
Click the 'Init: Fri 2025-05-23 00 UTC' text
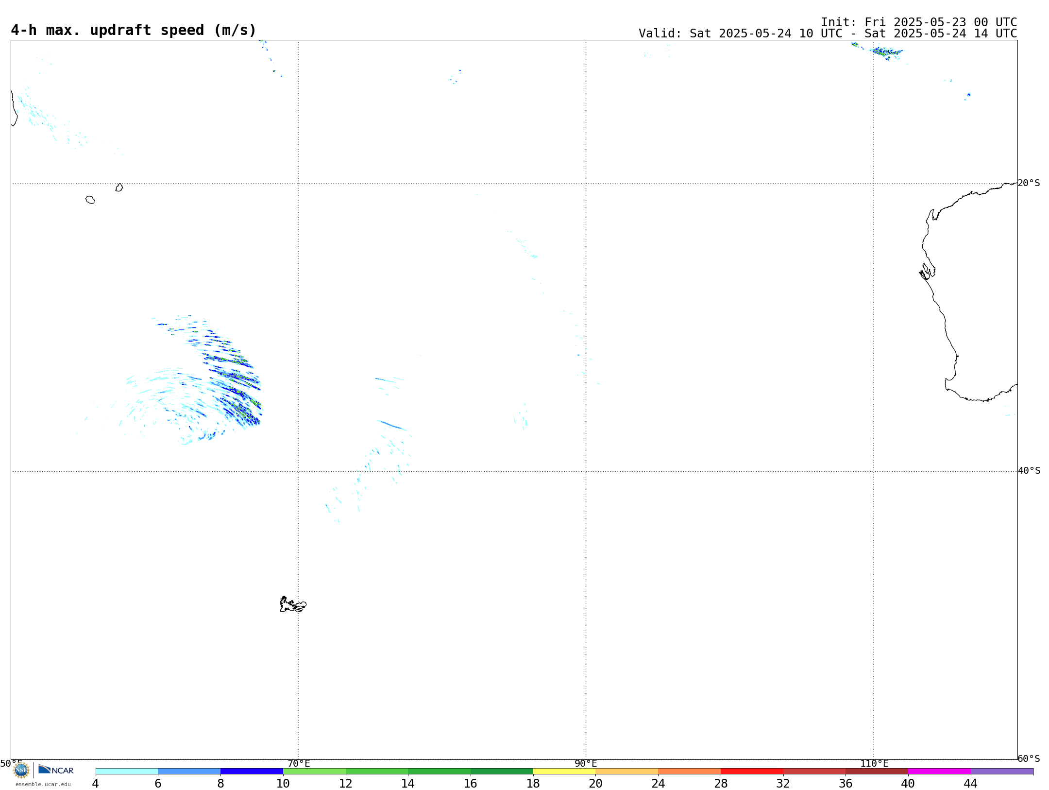(919, 22)
